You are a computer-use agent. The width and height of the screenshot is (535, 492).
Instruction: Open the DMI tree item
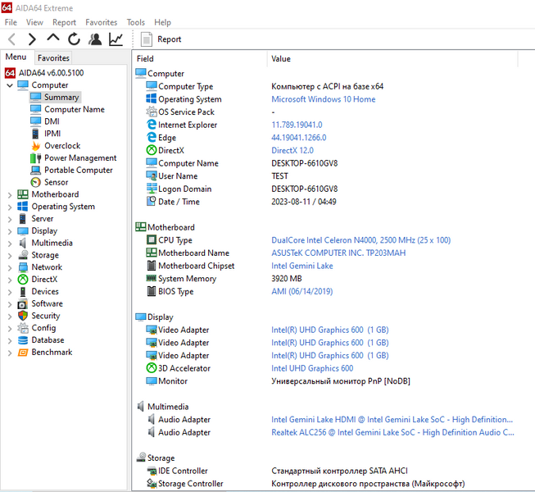(52, 121)
